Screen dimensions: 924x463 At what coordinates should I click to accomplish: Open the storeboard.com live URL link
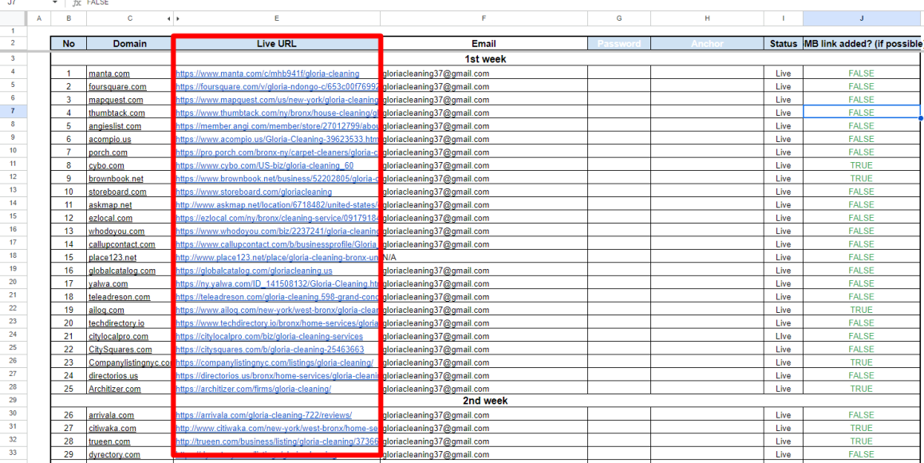point(254,192)
